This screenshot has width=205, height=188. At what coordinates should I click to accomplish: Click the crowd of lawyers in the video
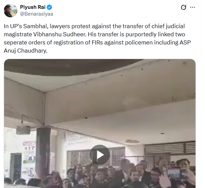coord(118,174)
